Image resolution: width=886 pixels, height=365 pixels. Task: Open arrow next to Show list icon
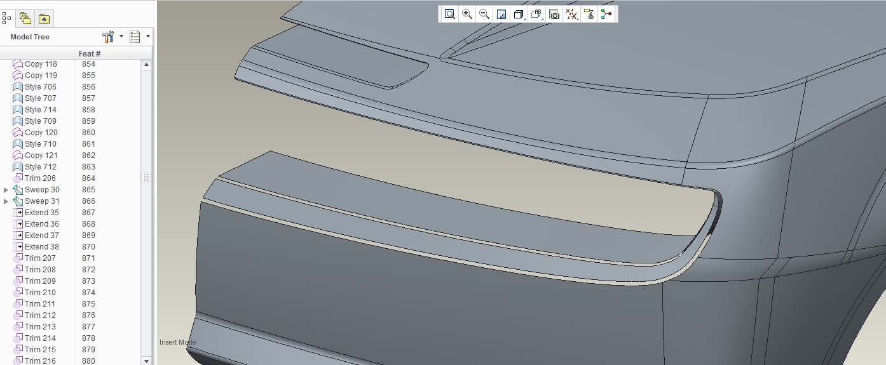pos(148,36)
